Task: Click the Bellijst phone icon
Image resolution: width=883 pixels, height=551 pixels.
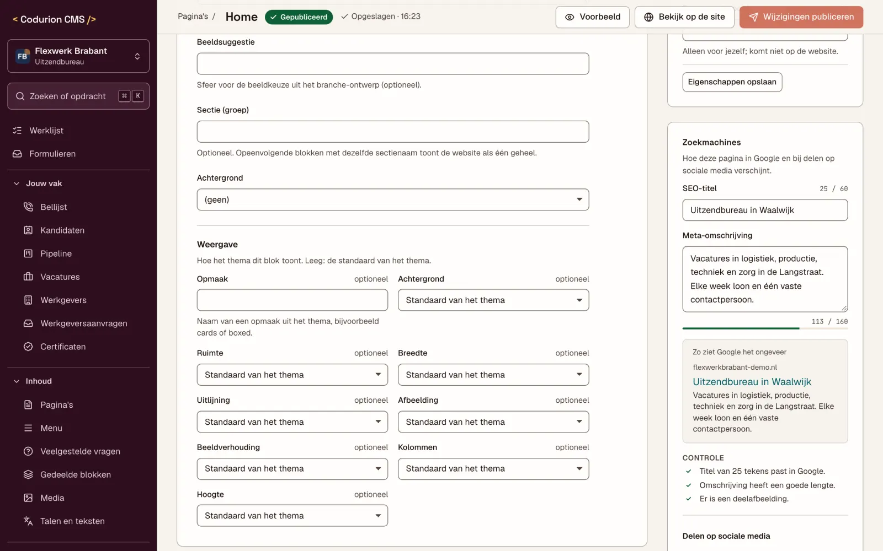Action: click(x=28, y=207)
